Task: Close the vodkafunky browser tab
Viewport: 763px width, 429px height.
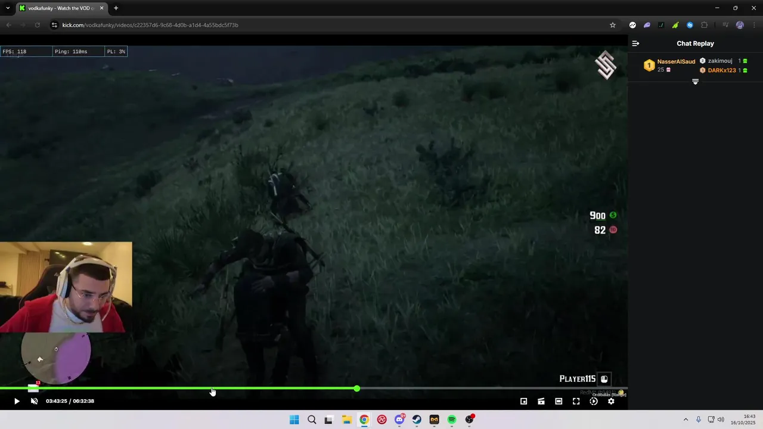Action: (x=102, y=8)
